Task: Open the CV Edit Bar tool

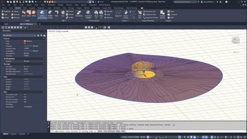Action: [79, 14]
